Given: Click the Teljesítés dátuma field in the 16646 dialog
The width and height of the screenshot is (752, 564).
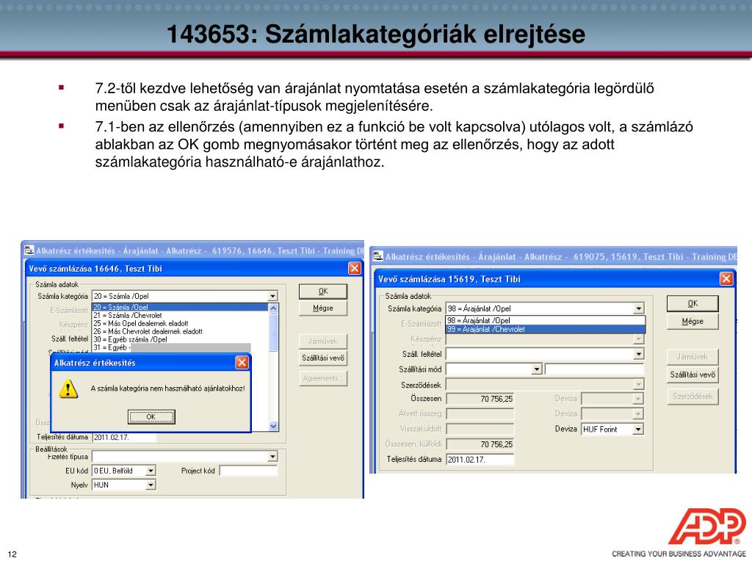Looking at the screenshot, I should click(x=124, y=438).
